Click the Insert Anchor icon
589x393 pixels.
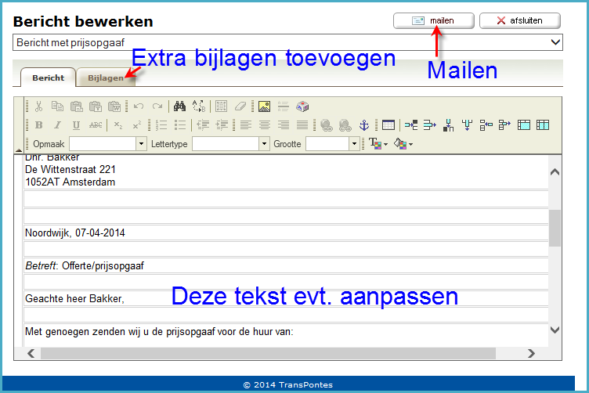click(x=363, y=125)
